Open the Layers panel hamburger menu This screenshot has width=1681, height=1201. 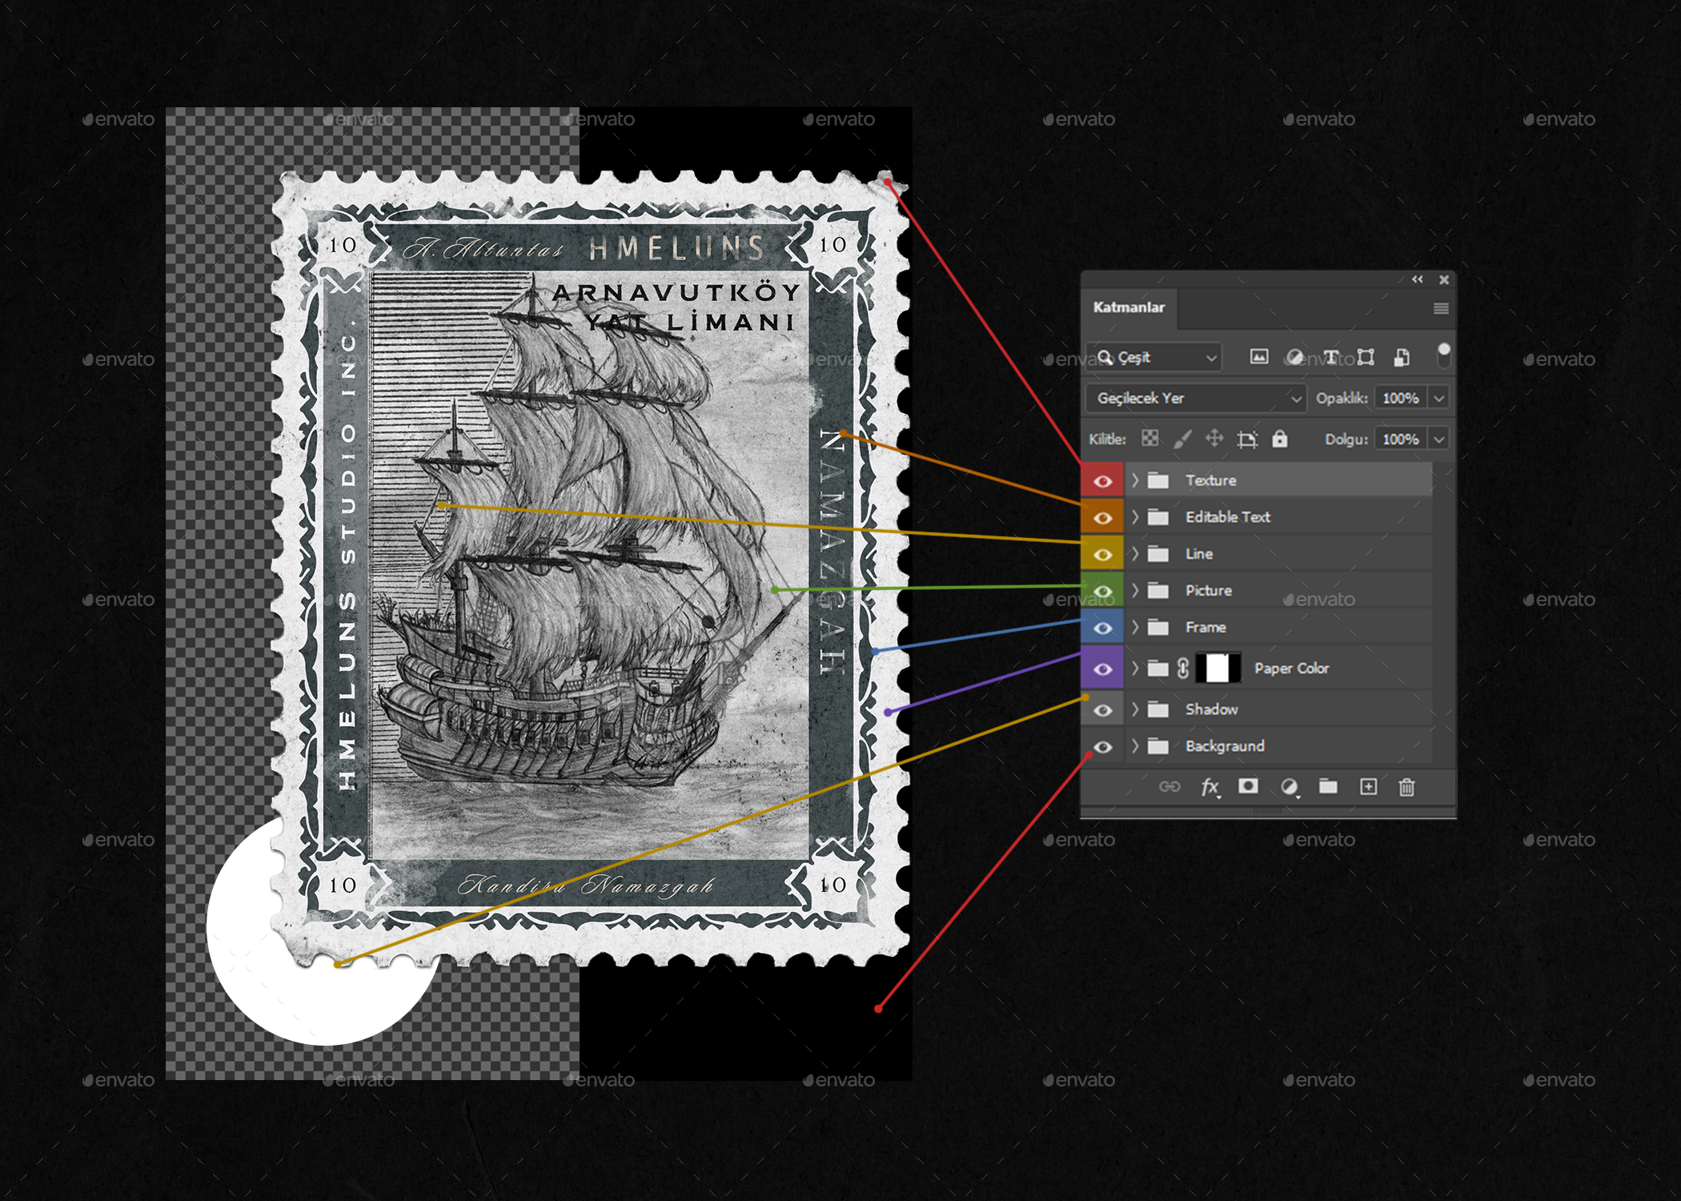[1441, 308]
